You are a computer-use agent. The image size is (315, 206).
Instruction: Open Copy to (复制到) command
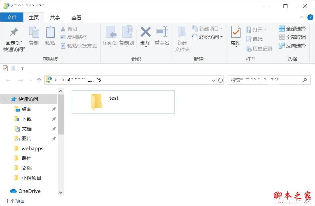[127, 36]
